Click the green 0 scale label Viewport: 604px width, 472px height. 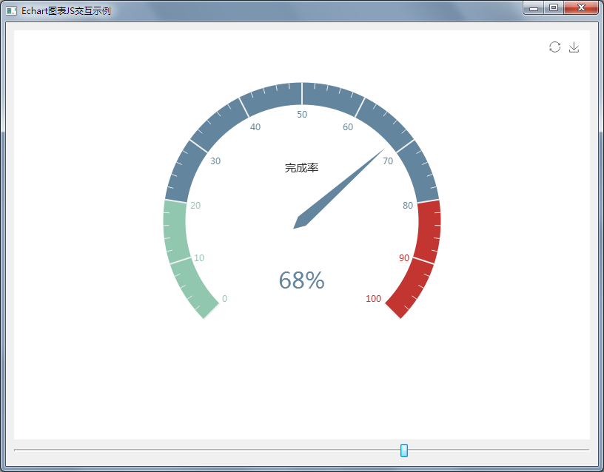click(224, 299)
